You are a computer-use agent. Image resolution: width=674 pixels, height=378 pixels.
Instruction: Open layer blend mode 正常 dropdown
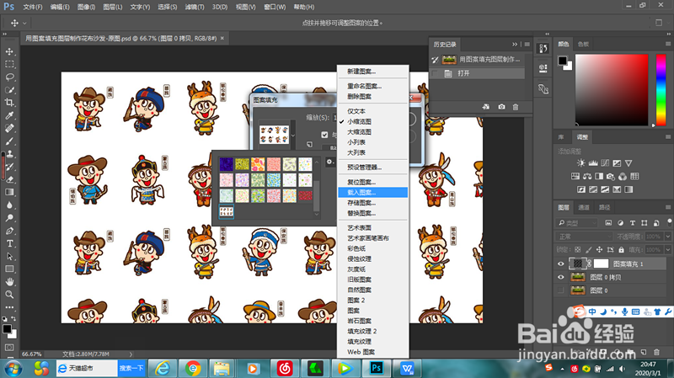pyautogui.click(x=584, y=237)
